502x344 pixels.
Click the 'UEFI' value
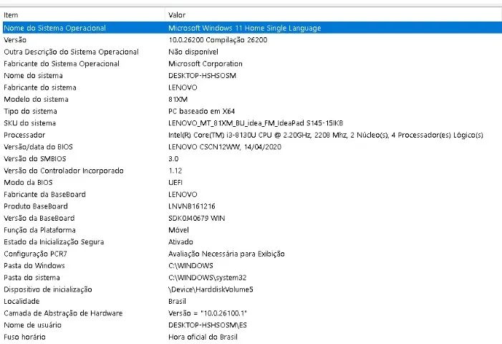point(175,182)
